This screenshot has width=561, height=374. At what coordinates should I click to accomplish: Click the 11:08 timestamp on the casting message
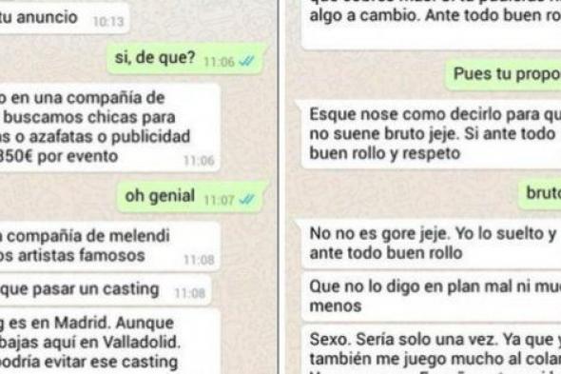(189, 293)
